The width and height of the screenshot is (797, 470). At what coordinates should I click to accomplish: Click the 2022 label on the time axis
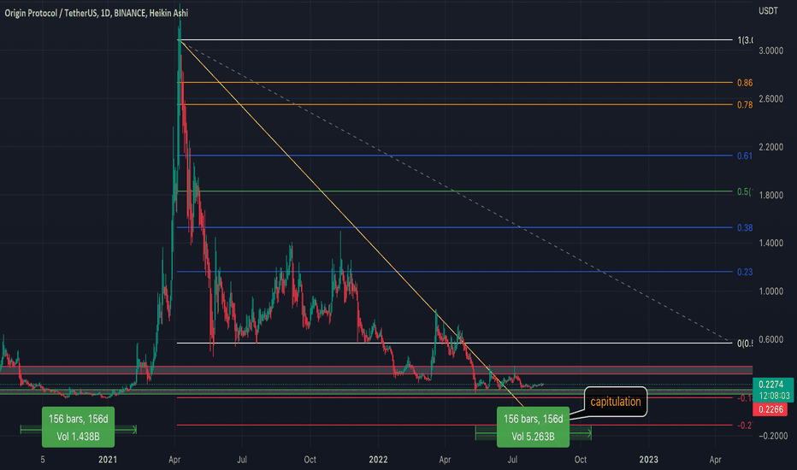point(378,460)
